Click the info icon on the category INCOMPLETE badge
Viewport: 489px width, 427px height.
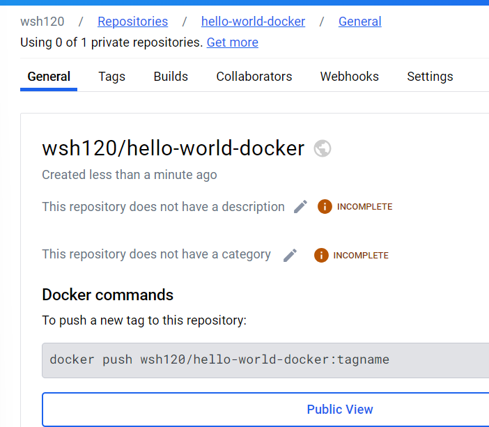click(321, 255)
